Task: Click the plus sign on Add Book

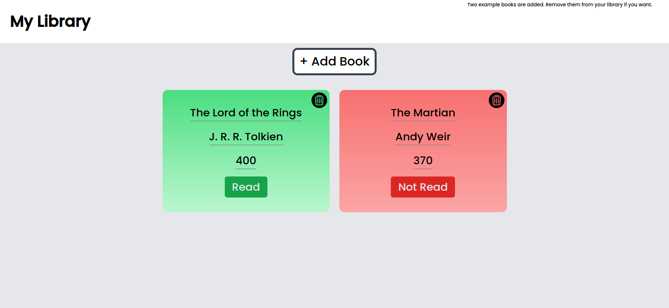Action: pyautogui.click(x=304, y=61)
